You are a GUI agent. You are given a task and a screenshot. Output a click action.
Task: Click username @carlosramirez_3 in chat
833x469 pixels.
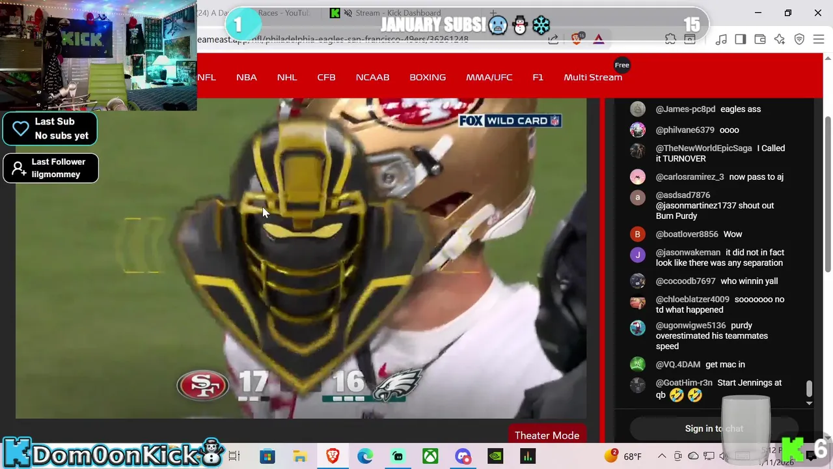coord(690,177)
